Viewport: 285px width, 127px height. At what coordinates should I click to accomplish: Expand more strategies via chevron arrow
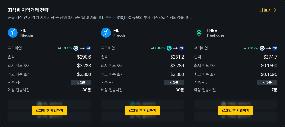point(275,10)
